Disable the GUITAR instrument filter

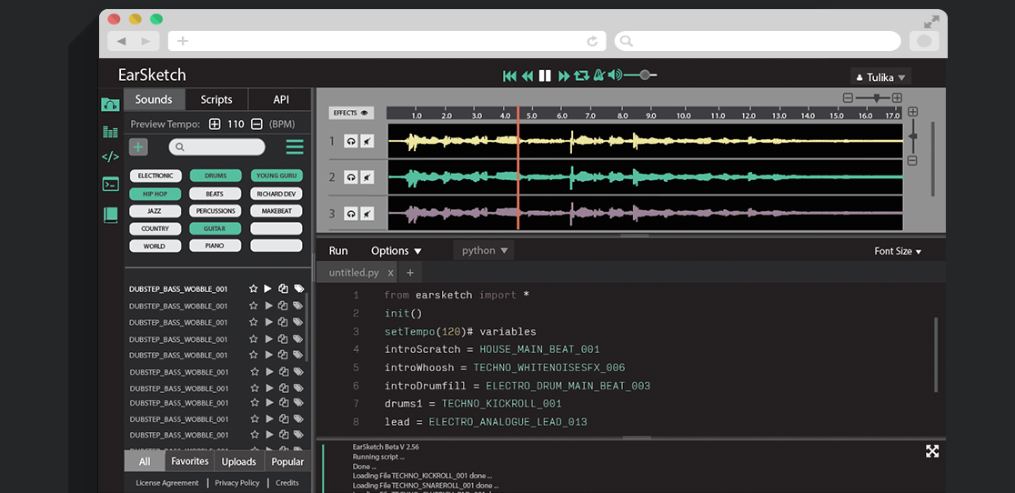pyautogui.click(x=215, y=228)
